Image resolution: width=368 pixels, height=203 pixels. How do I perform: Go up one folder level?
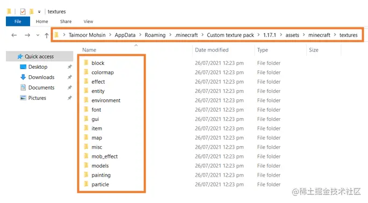[46, 35]
